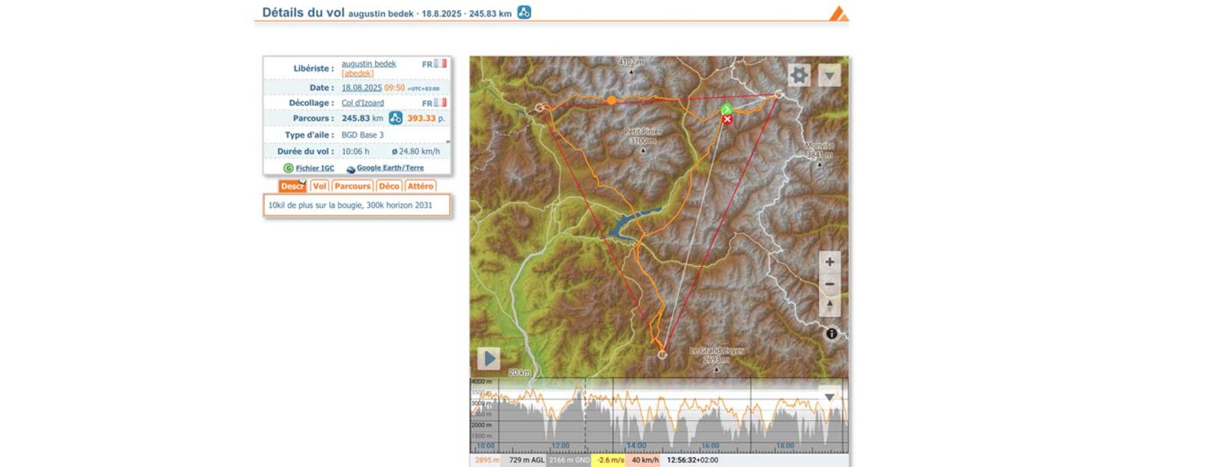
Task: Open the Google Earth/Terre link
Action: click(x=390, y=168)
